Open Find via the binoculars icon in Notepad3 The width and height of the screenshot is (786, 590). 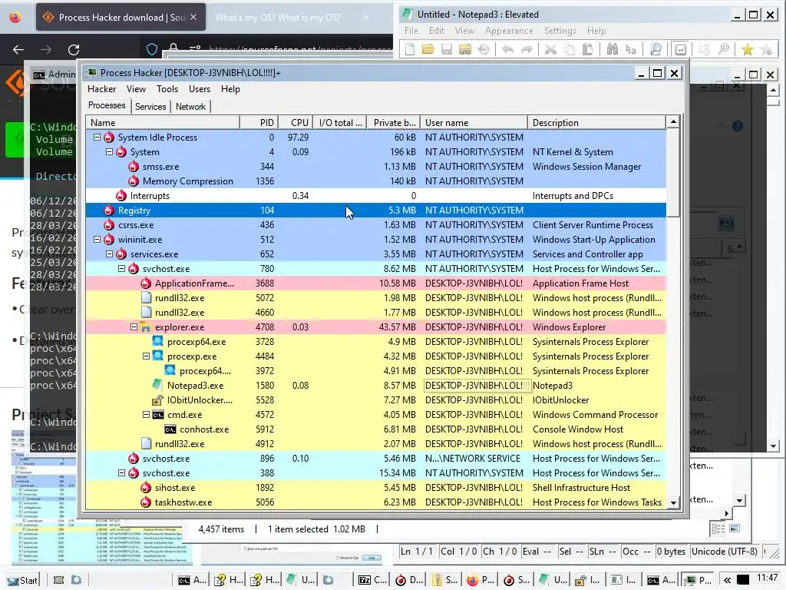coord(612,49)
